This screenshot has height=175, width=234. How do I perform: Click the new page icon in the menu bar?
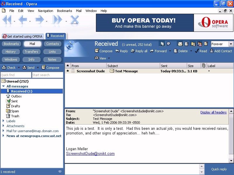click(4, 10)
